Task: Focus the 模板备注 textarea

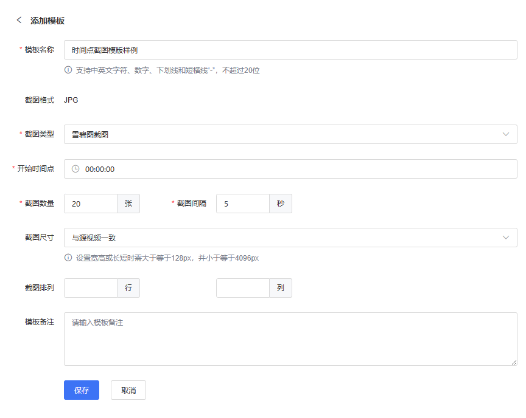Action: click(x=290, y=339)
